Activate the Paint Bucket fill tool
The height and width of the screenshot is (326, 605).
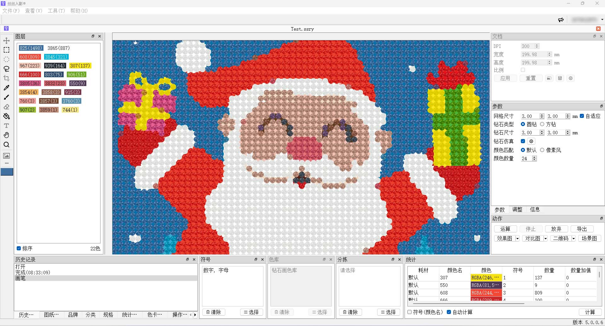pos(6,116)
